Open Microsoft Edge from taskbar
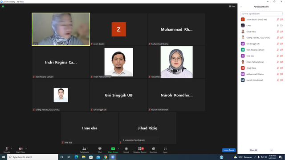This screenshot has height=160, width=285. (x=76, y=157)
